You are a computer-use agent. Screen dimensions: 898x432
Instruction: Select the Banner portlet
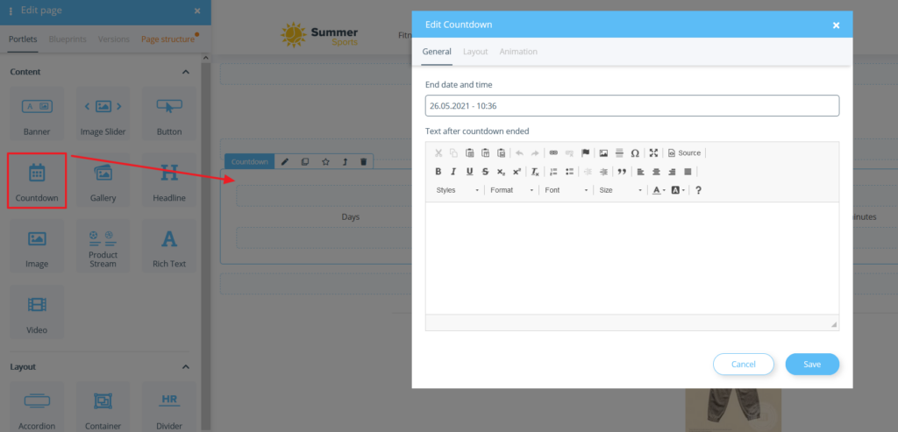(x=37, y=114)
